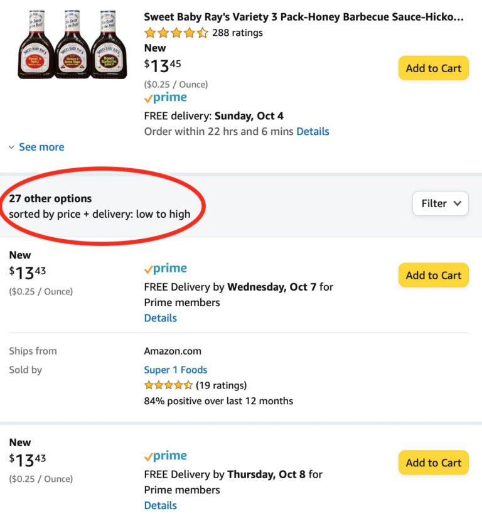Add the Sweet Baby Ray's variety pack to cart

pyautogui.click(x=433, y=68)
